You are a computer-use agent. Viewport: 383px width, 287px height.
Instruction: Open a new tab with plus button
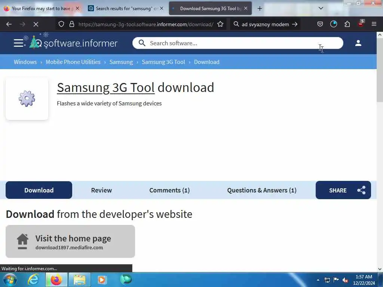click(260, 9)
